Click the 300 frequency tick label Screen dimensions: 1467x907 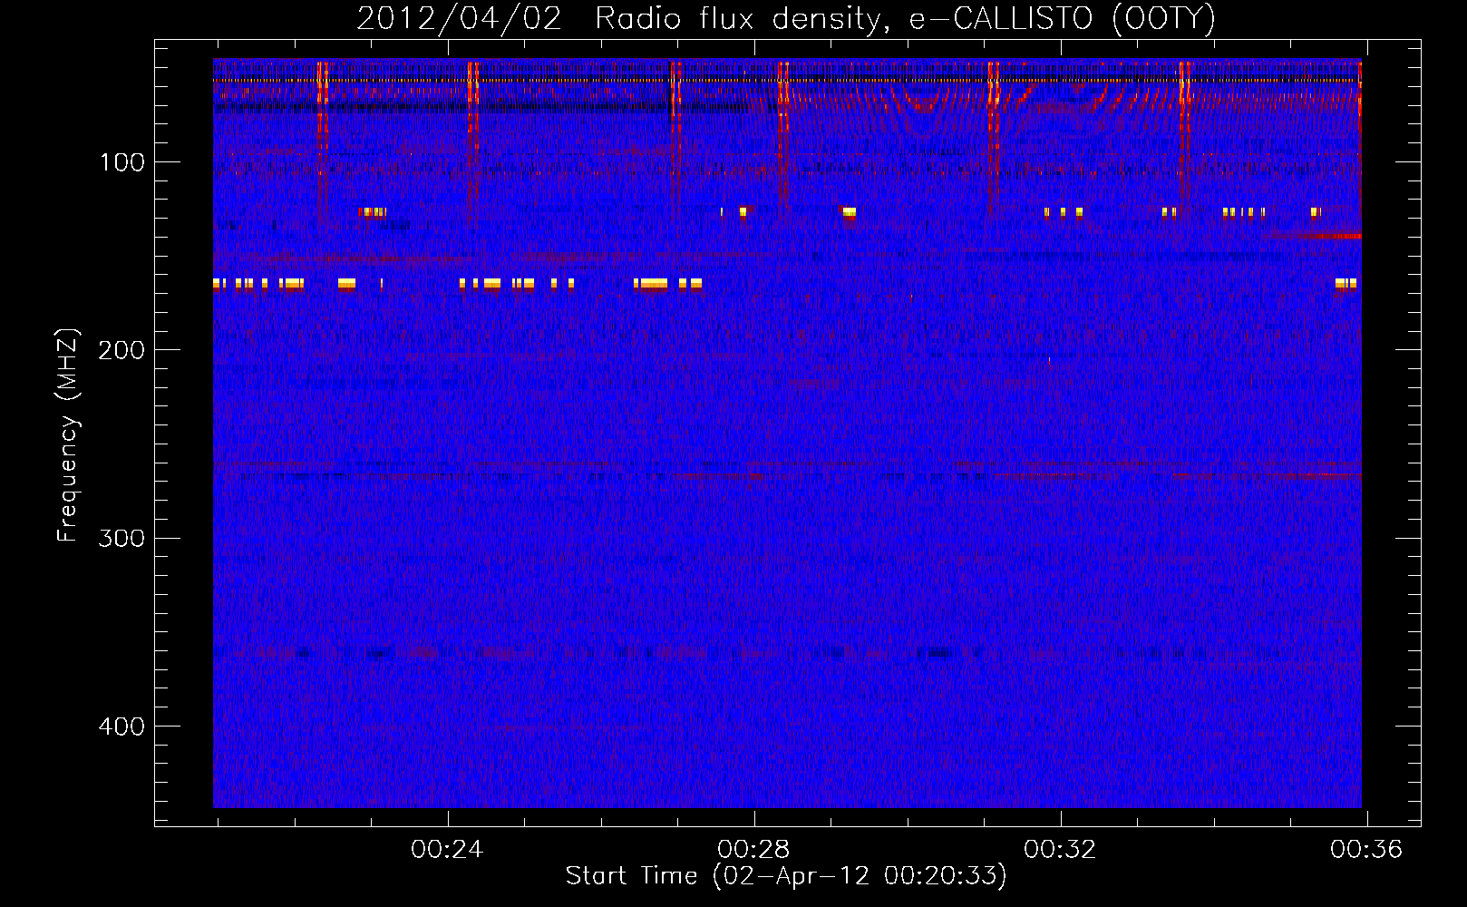[x=121, y=539]
